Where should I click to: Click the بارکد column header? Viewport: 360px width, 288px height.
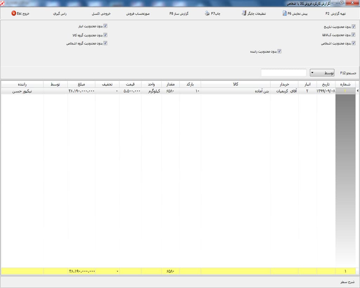pos(190,84)
